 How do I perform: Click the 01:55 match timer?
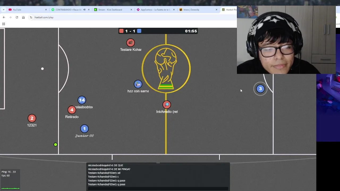[191, 31]
